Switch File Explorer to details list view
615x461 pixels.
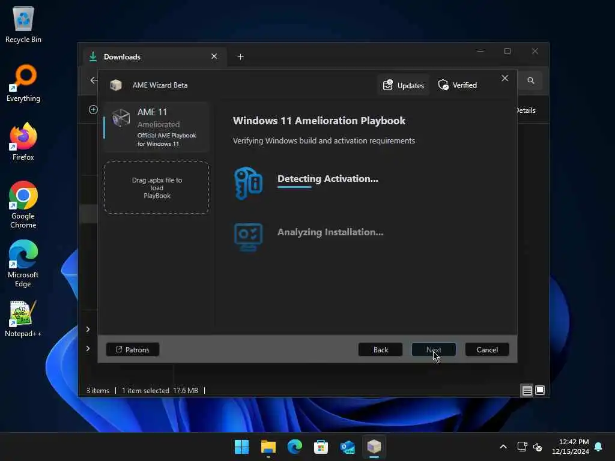point(527,390)
